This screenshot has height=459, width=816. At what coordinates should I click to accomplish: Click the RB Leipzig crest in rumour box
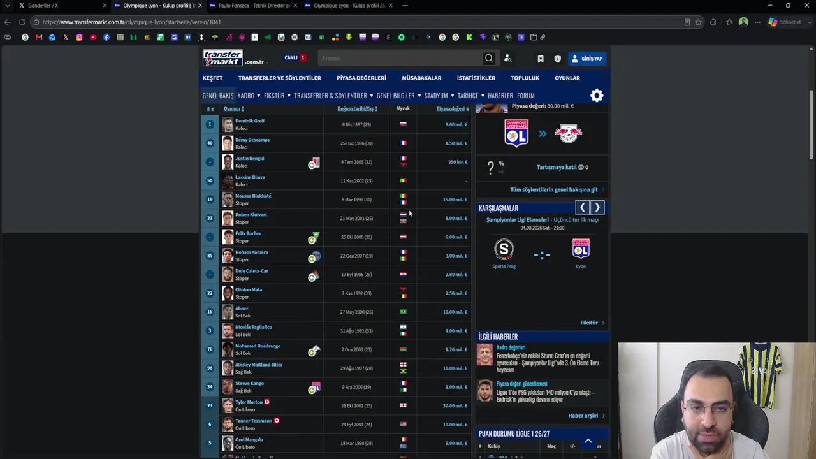(x=568, y=133)
